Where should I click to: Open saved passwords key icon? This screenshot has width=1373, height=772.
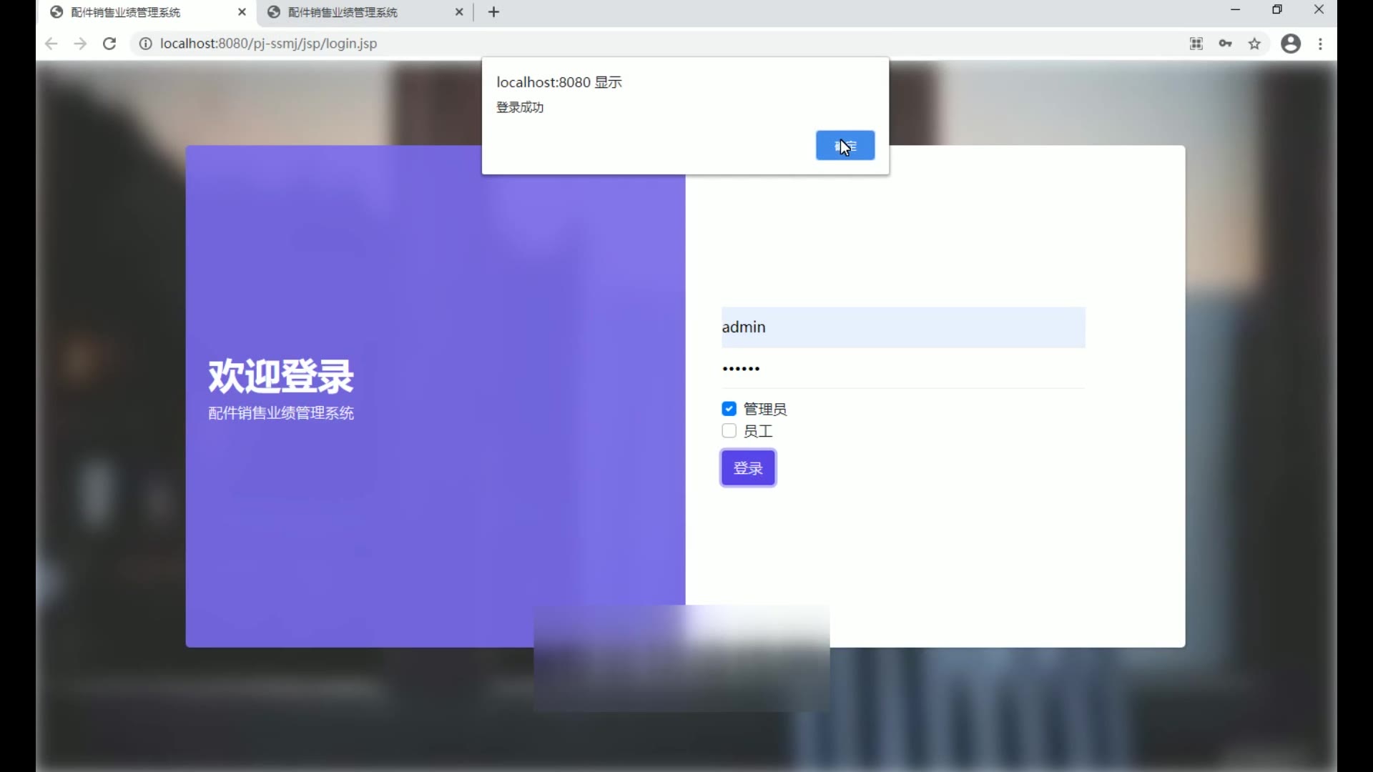1226,44
